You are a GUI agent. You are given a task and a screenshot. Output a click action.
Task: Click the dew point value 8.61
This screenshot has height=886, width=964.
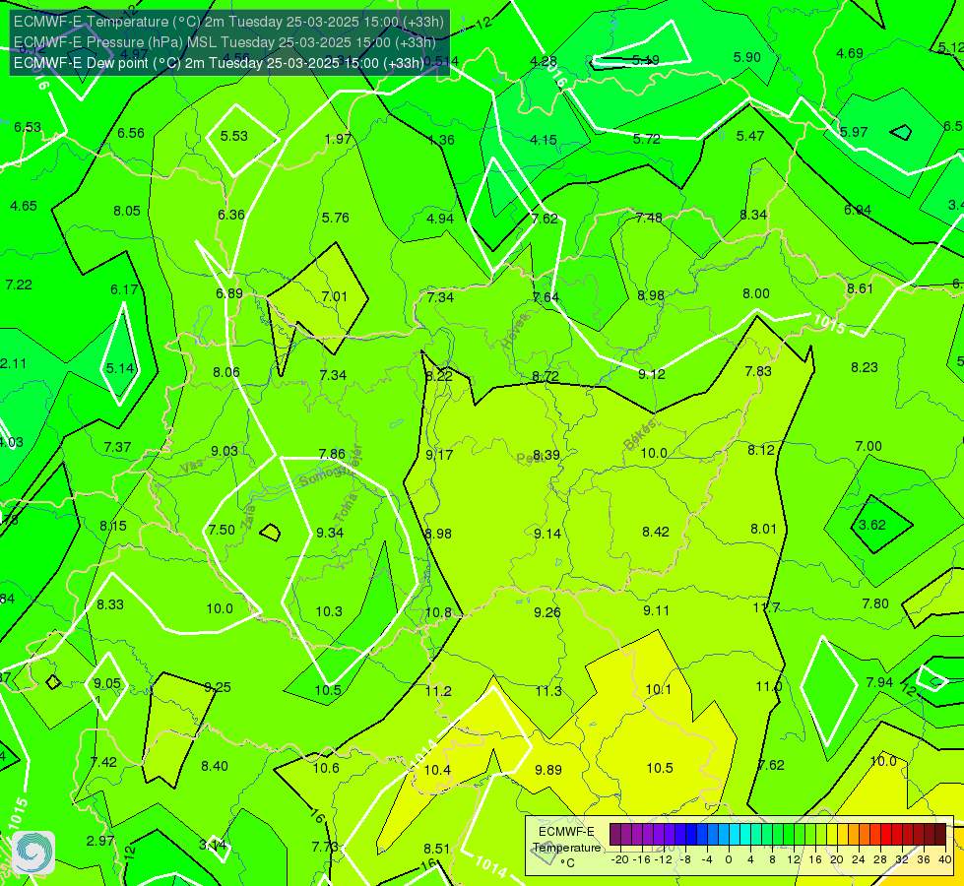[x=860, y=289]
